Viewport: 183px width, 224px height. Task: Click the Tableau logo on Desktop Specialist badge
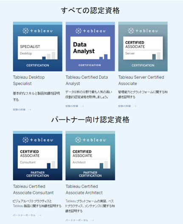click(38, 31)
